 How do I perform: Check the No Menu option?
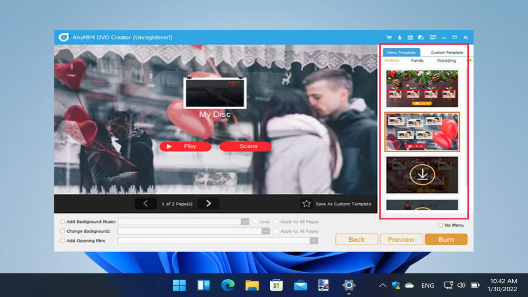pos(441,225)
